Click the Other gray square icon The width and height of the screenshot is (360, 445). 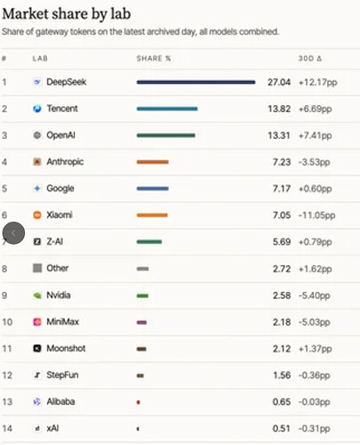click(x=37, y=268)
